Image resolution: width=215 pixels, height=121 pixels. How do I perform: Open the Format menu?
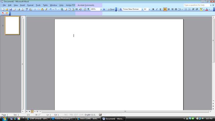[x=30, y=5]
